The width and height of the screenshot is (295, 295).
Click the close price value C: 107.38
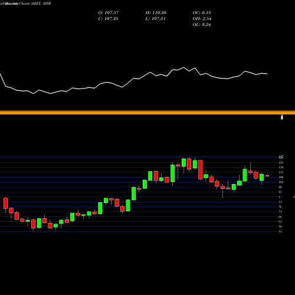tap(108, 19)
